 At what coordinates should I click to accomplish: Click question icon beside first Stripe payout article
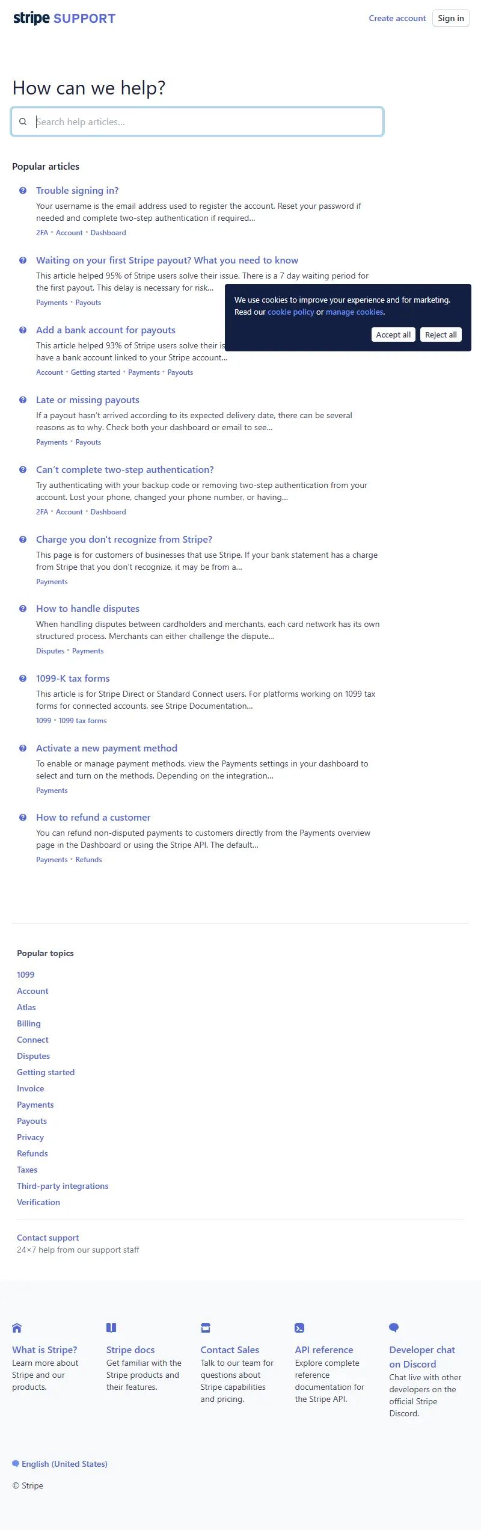[23, 261]
